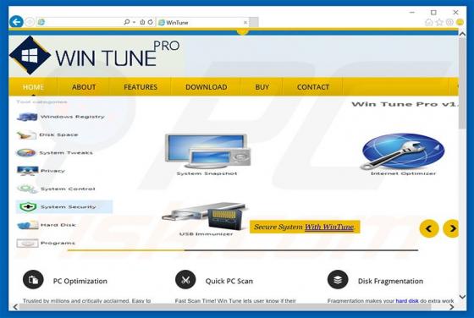
Task: Click the vertical scrollbar thumb
Action: (462, 84)
